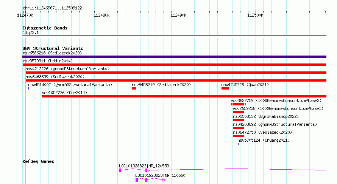Open nsv6468659 (Sedlazeck2020) variant label
337x184 pixels.
pyautogui.click(x=55, y=77)
